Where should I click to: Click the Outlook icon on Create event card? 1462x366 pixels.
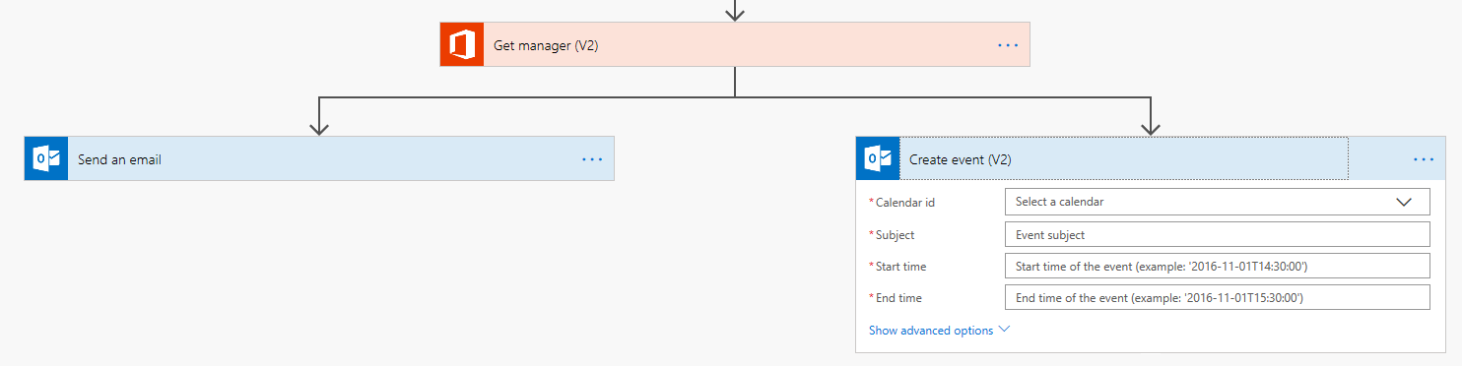(878, 158)
